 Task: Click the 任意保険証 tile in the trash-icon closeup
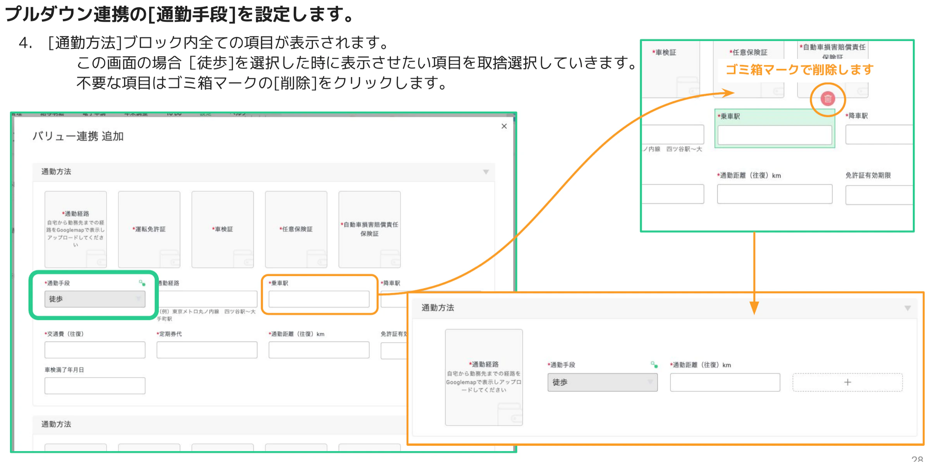pyautogui.click(x=749, y=69)
